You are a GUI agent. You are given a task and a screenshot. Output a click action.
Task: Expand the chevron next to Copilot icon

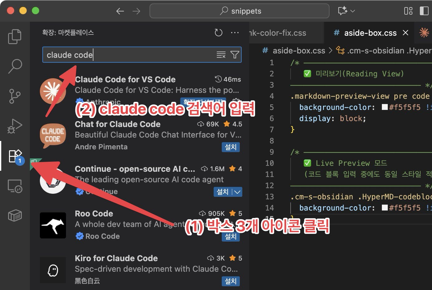pos(353,11)
